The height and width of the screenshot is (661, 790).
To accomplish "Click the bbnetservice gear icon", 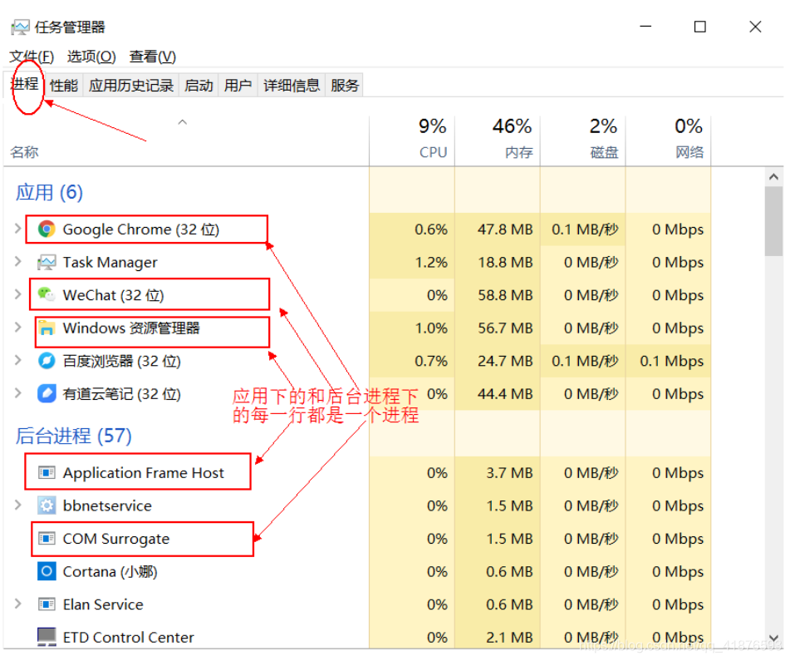I will (x=47, y=506).
